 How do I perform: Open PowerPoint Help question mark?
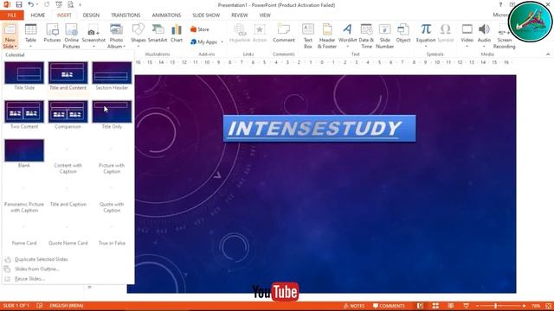click(x=500, y=4)
